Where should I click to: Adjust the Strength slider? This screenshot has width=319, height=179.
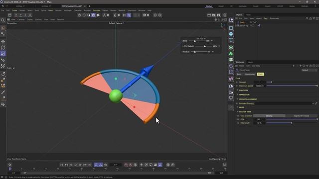[x=292, y=82]
